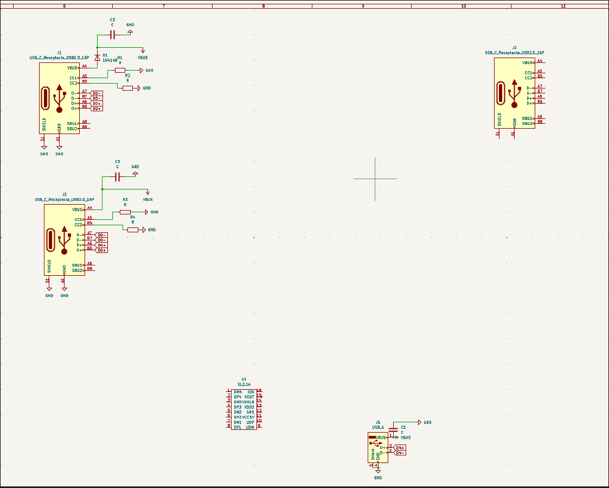Click the D4+ global label on J5

click(x=400, y=447)
